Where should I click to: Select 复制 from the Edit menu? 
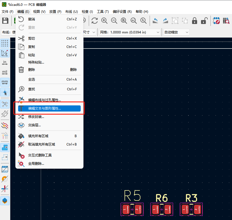[49, 47]
